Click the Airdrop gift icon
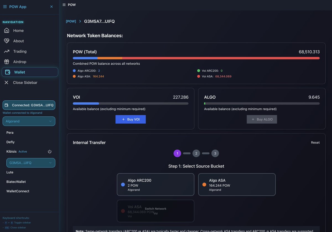Image resolution: width=332 pixels, height=232 pixels. 7,62
